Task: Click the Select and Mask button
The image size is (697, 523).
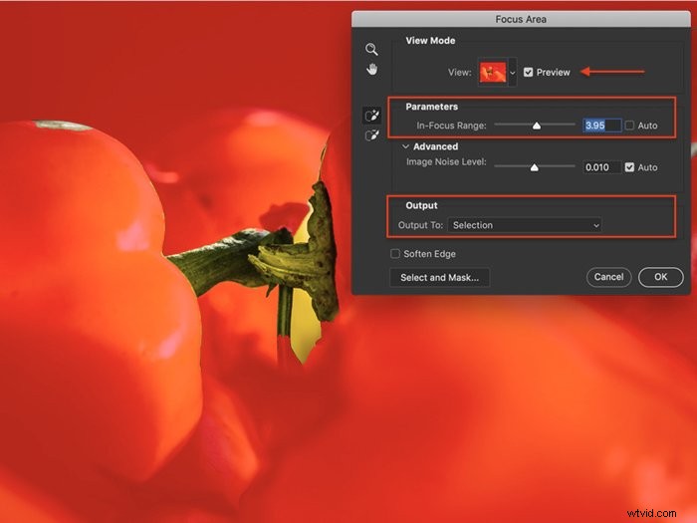Action: tap(440, 278)
